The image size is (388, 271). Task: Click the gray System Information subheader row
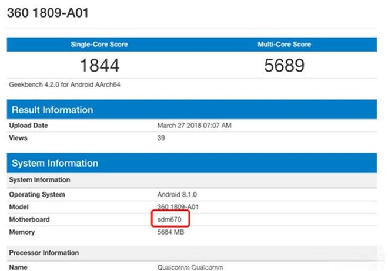(x=39, y=180)
